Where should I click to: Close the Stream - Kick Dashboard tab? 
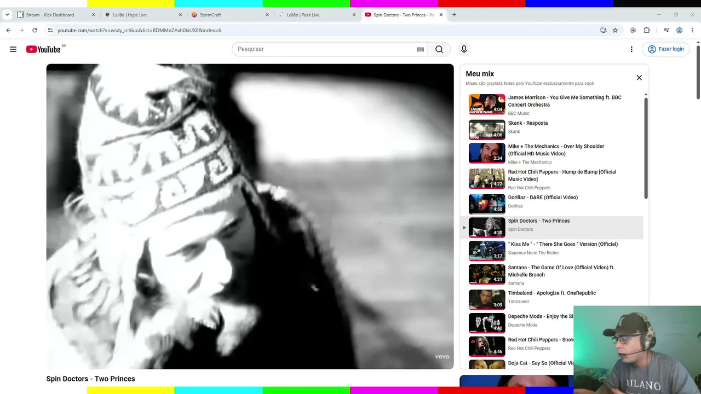[x=93, y=15]
